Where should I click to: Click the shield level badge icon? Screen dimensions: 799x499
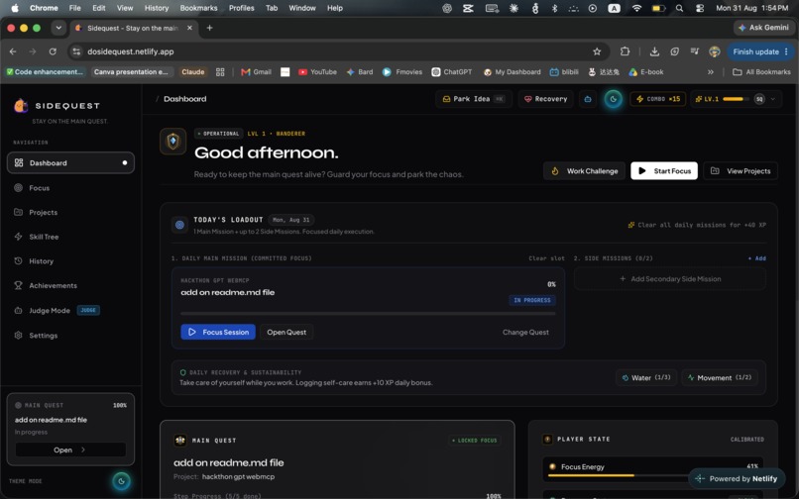point(173,141)
